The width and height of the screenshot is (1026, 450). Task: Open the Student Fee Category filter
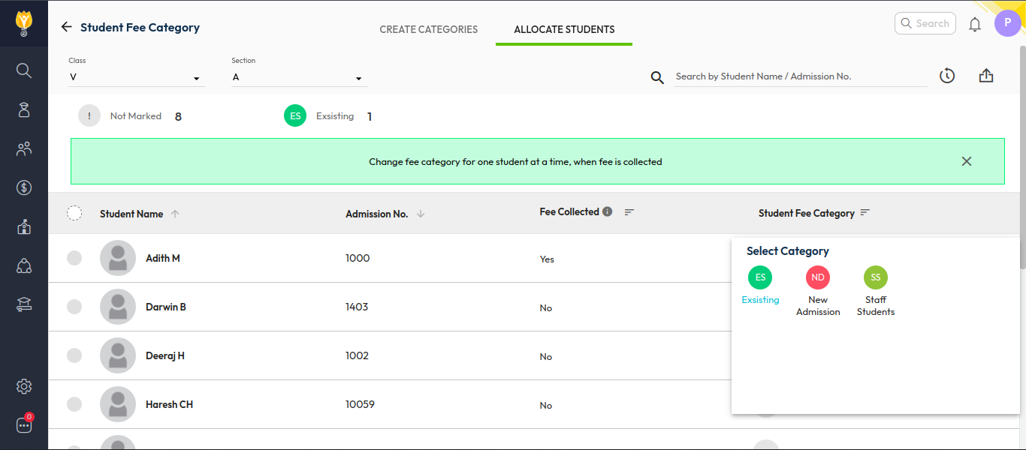tap(865, 213)
